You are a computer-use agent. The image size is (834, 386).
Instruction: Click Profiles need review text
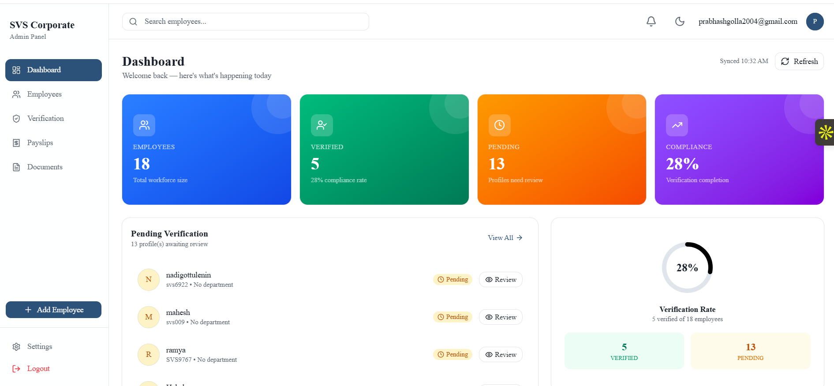pyautogui.click(x=516, y=180)
